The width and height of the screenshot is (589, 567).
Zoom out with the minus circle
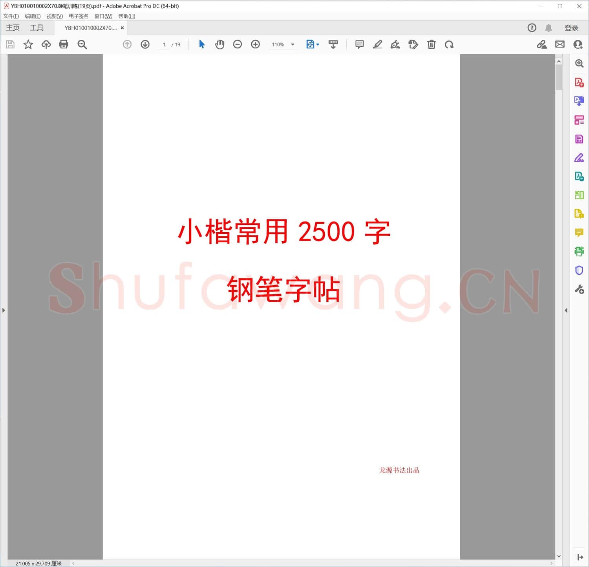point(237,44)
